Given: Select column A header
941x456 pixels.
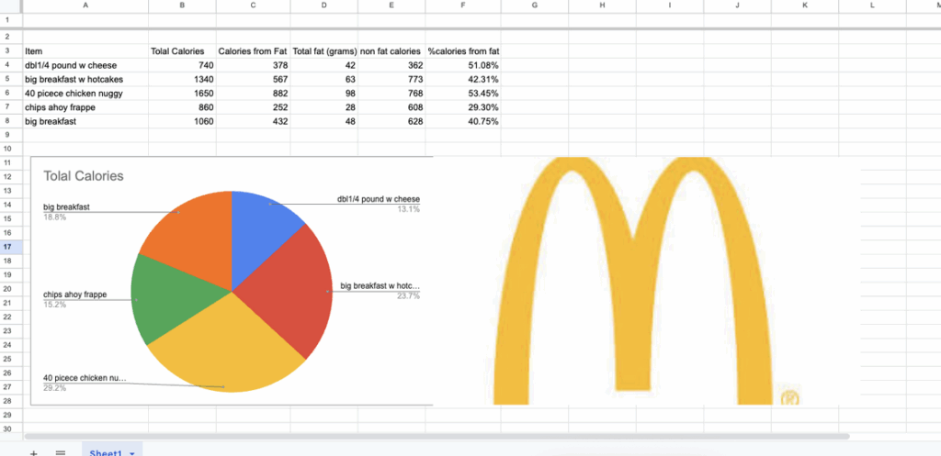Looking at the screenshot, I should [x=85, y=6].
